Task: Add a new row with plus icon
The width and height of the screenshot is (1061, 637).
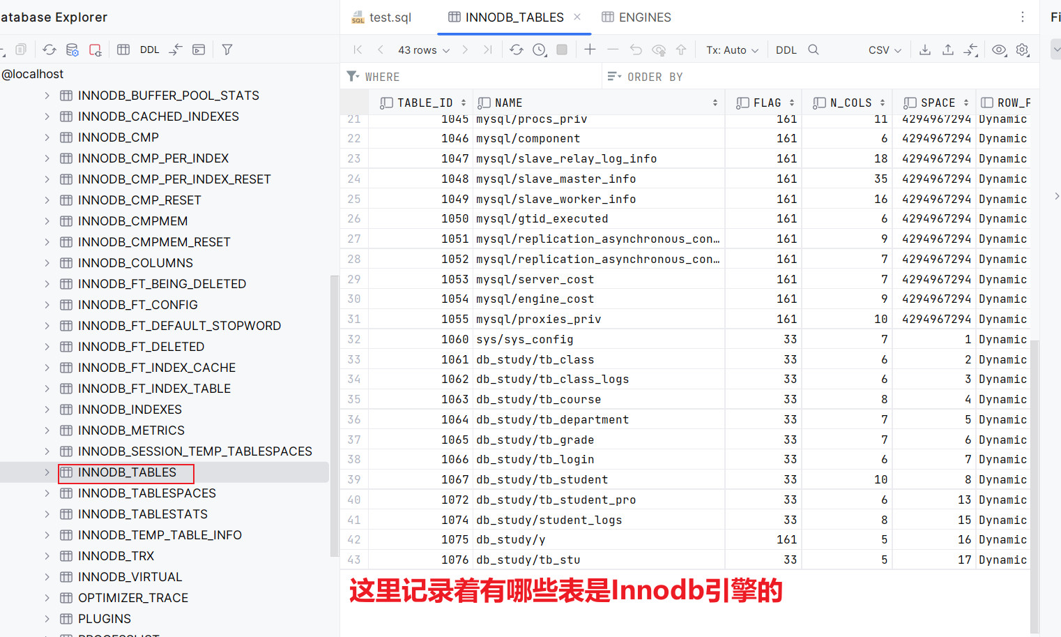Action: (590, 50)
